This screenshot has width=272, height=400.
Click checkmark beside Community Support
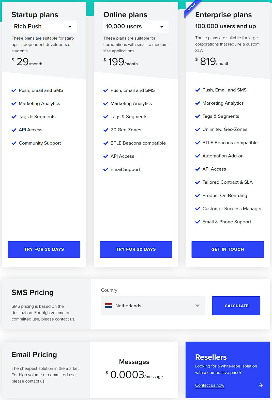coord(14,143)
